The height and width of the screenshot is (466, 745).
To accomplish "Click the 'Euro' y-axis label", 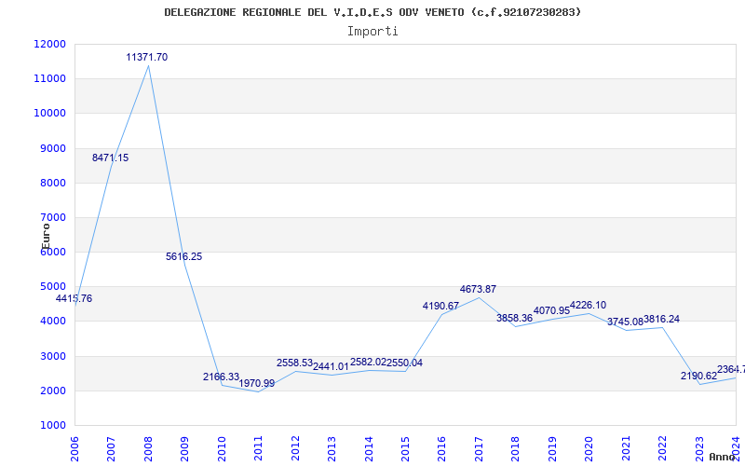I will (x=46, y=237).
